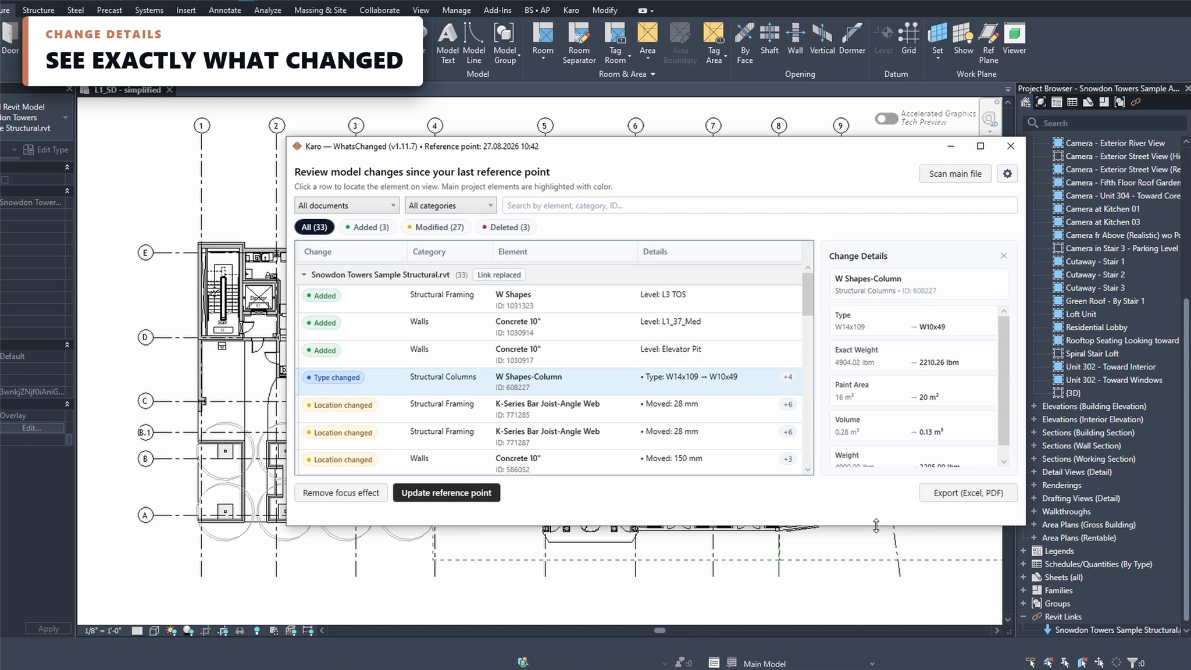
Task: Expand the Legends node
Action: 1023,551
